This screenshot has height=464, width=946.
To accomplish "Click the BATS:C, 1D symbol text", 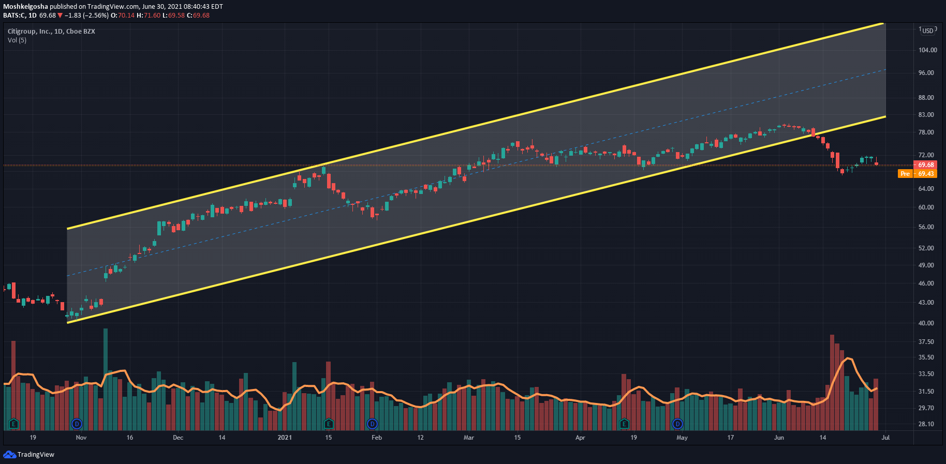I will click(20, 16).
